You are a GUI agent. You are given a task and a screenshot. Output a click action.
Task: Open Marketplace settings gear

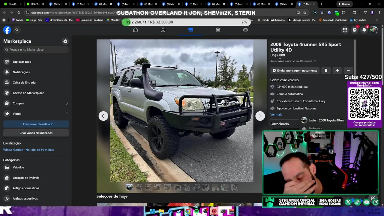click(65, 41)
